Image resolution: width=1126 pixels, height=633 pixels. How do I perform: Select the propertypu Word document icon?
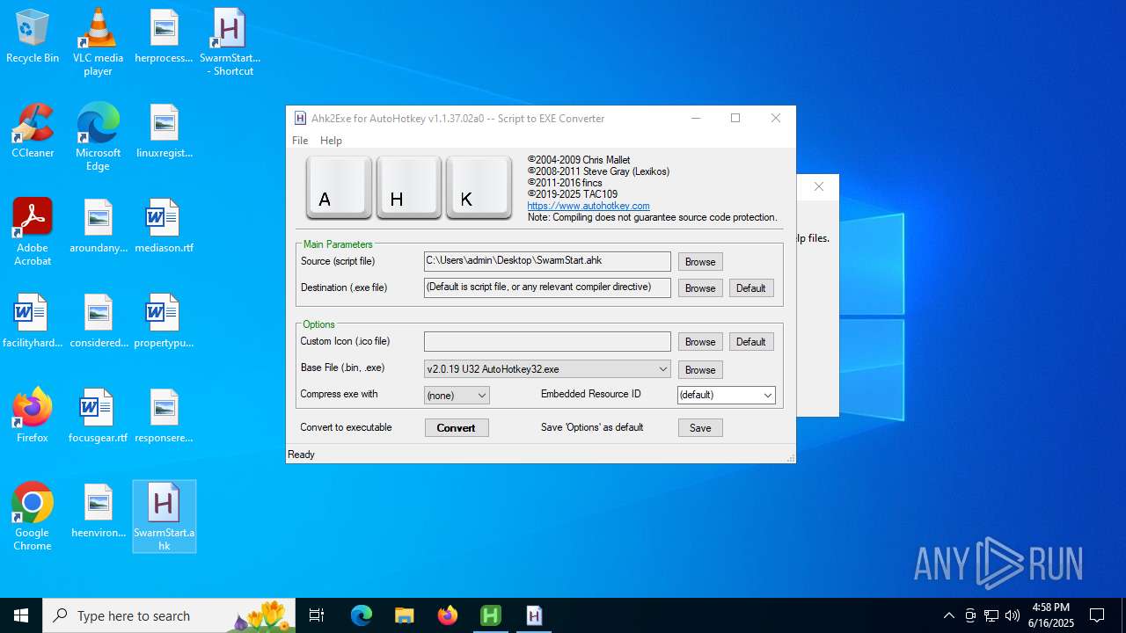(x=164, y=321)
